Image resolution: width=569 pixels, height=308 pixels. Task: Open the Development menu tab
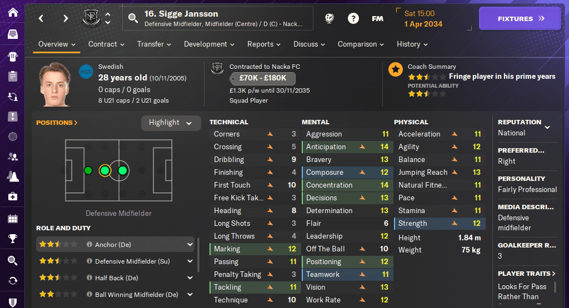[x=209, y=44]
